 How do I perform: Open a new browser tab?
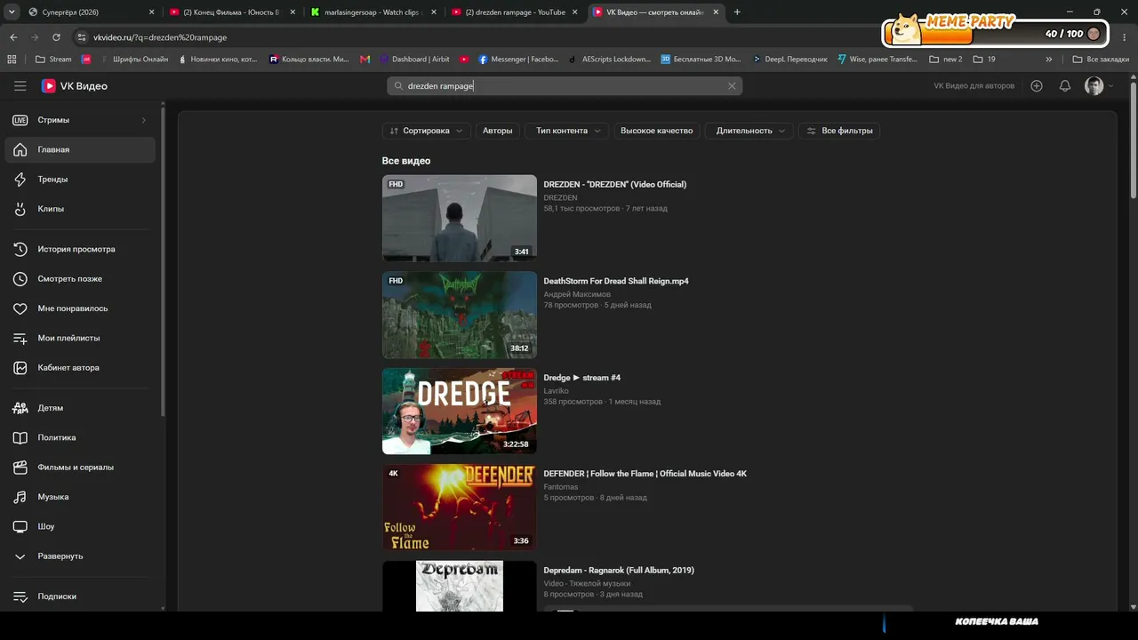737,12
